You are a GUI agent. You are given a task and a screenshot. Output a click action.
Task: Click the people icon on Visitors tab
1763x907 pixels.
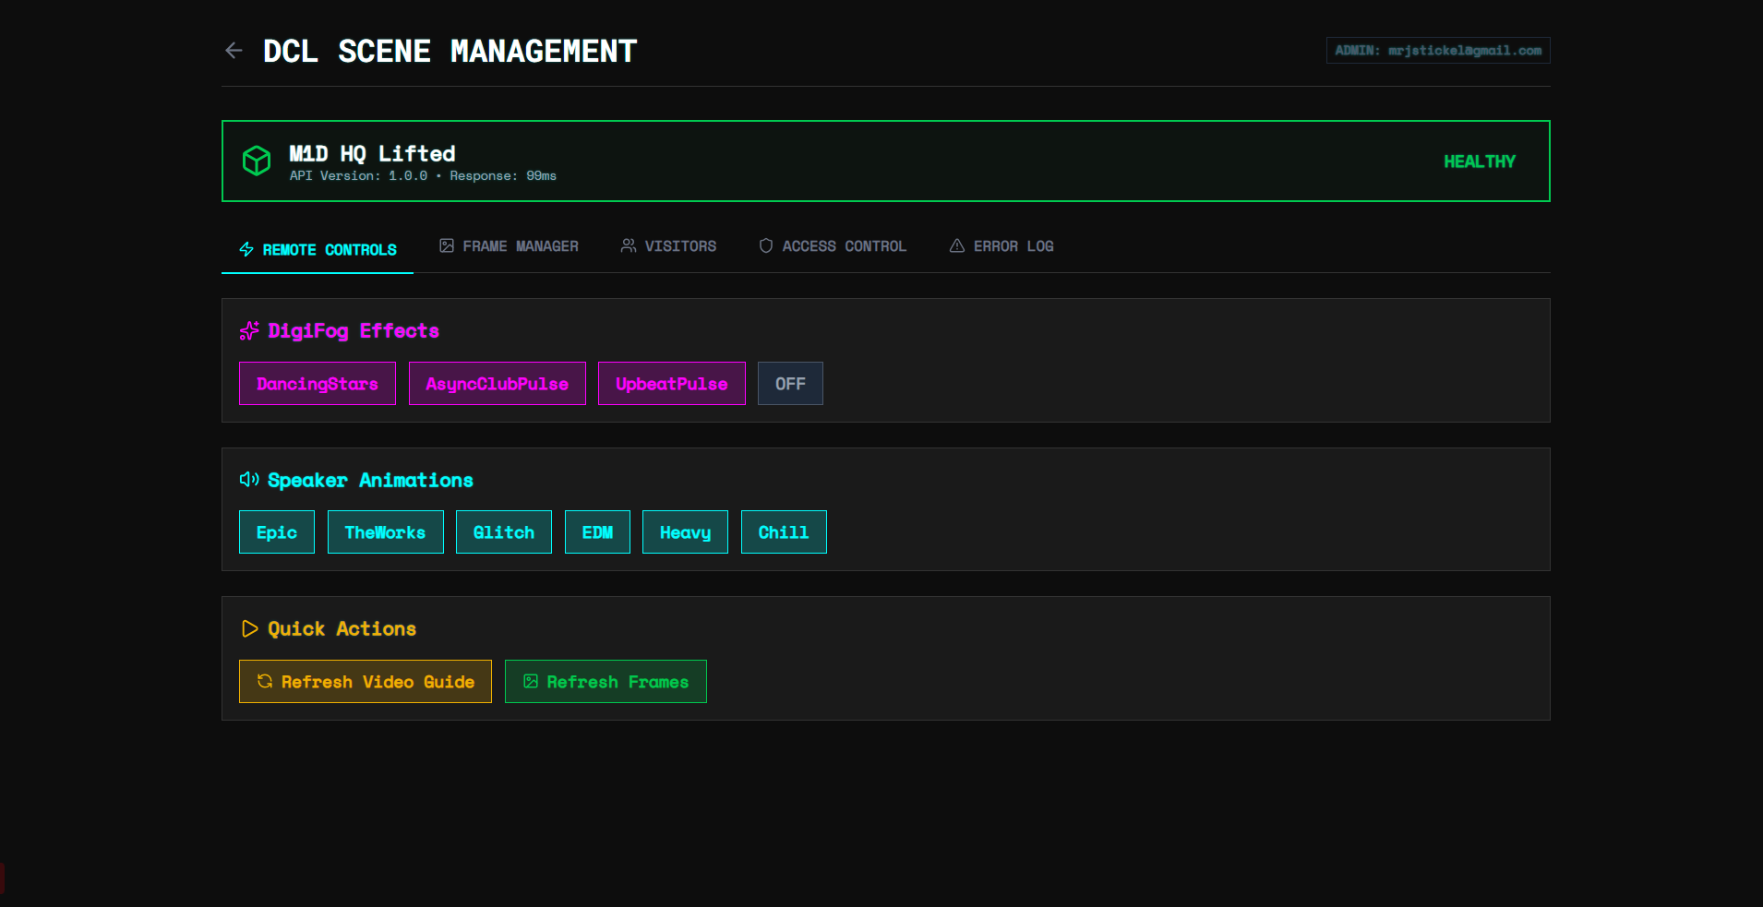click(x=629, y=246)
